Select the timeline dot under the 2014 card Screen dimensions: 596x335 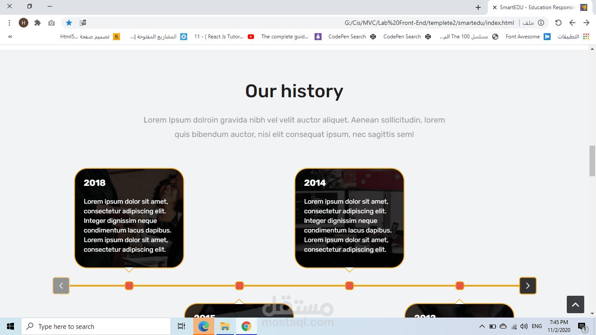click(349, 286)
